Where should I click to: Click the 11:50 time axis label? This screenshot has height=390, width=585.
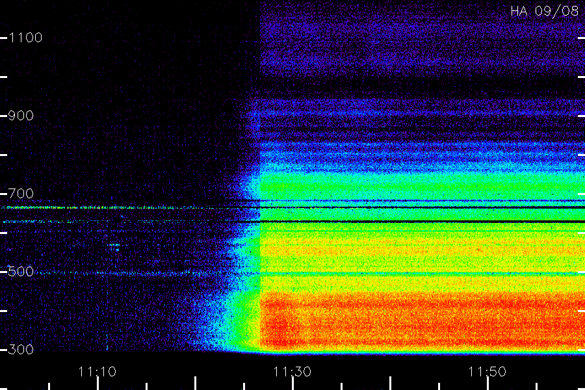click(487, 372)
